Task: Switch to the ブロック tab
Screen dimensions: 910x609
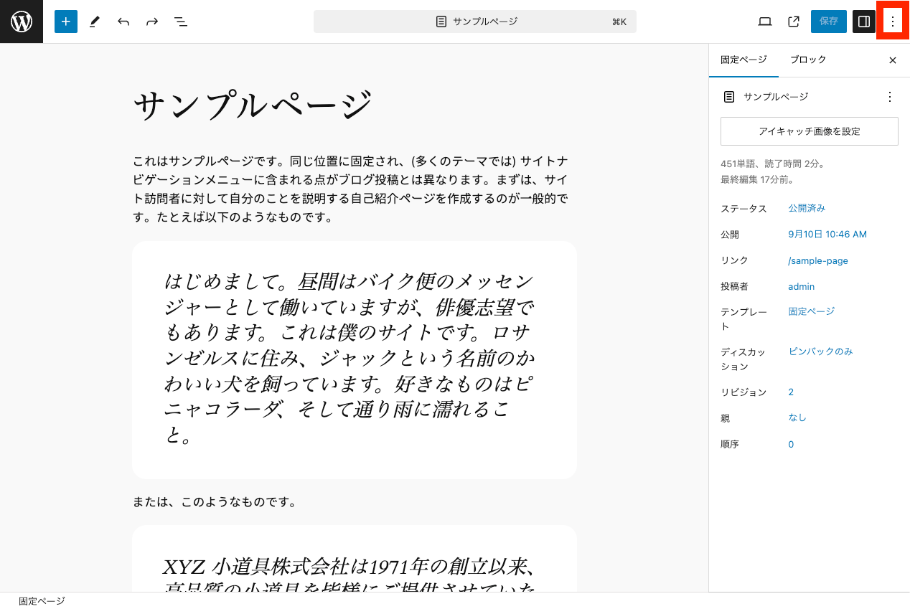Action: pos(808,60)
